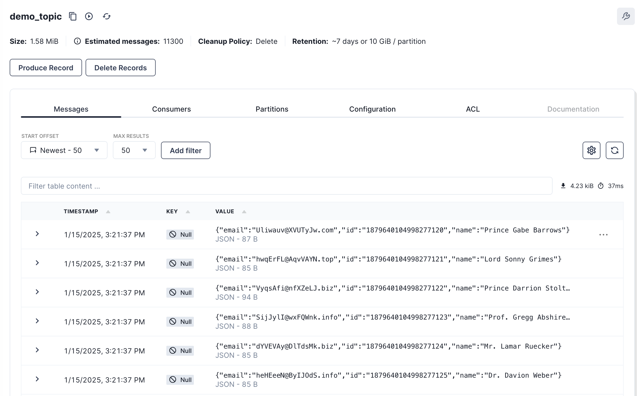The image size is (644, 396).
Task: Click the download icon next to 4.23 kiB
Action: tap(563, 186)
